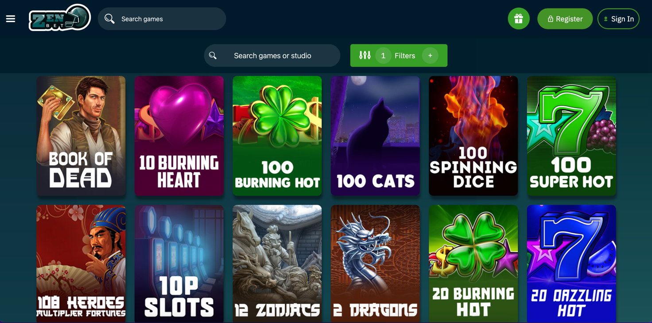This screenshot has height=323, width=652.
Task: Click the active filter count badge
Action: coord(383,55)
